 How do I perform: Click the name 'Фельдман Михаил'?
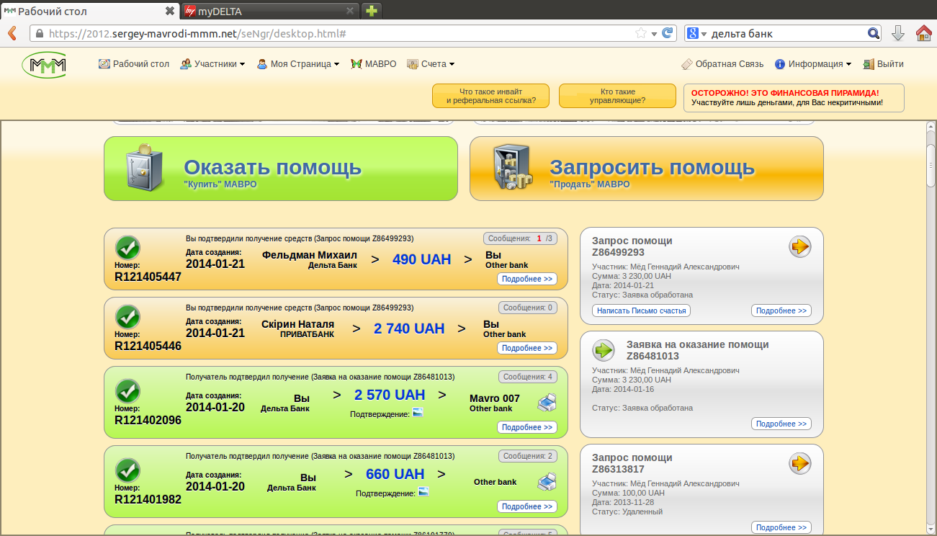click(x=310, y=255)
